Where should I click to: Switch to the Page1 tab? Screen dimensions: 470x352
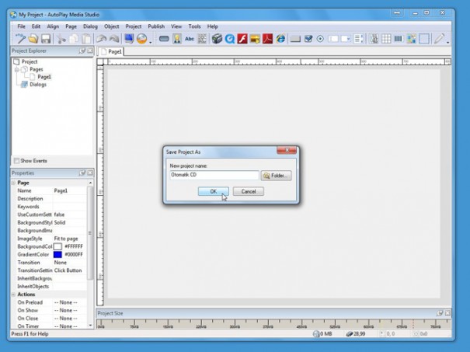click(111, 51)
